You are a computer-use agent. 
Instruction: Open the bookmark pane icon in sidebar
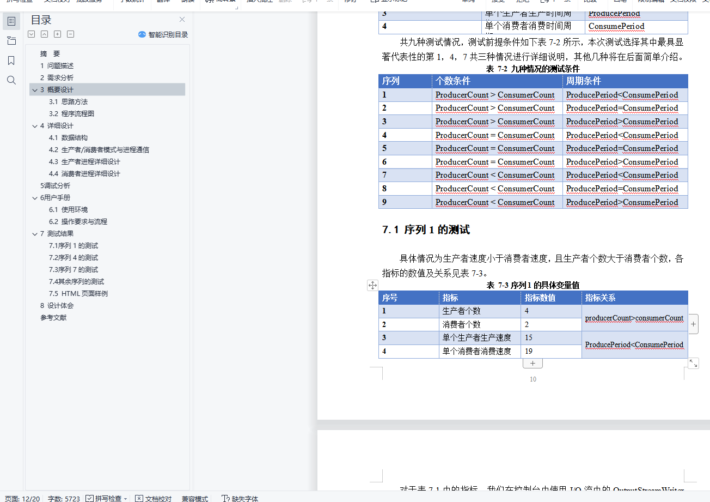[x=11, y=61]
